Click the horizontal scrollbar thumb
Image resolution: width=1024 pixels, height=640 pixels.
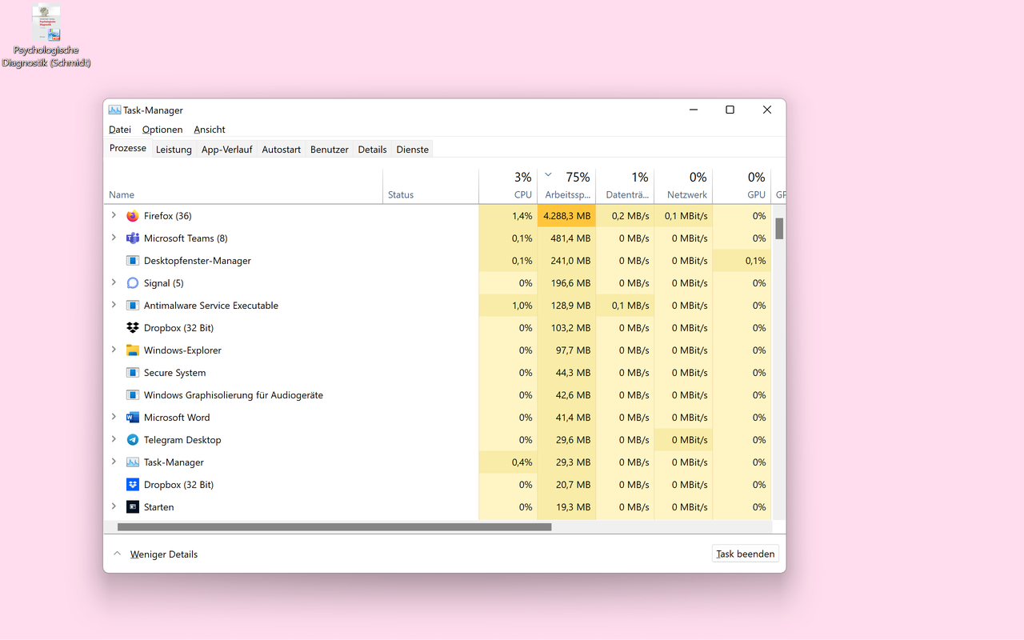point(334,527)
